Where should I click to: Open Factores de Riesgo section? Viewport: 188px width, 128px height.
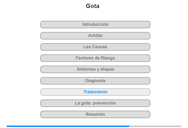95,58
